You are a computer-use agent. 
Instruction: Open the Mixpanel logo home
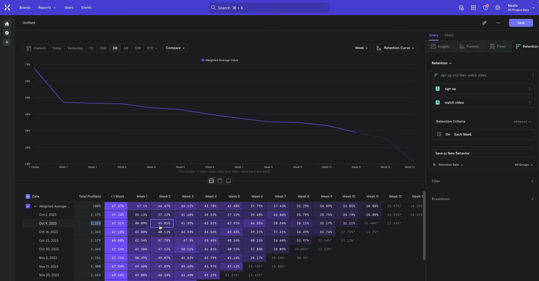(7, 8)
